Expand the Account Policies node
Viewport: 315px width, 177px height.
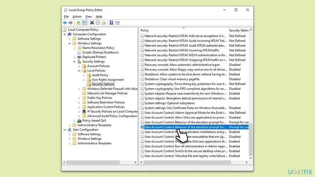[79, 66]
